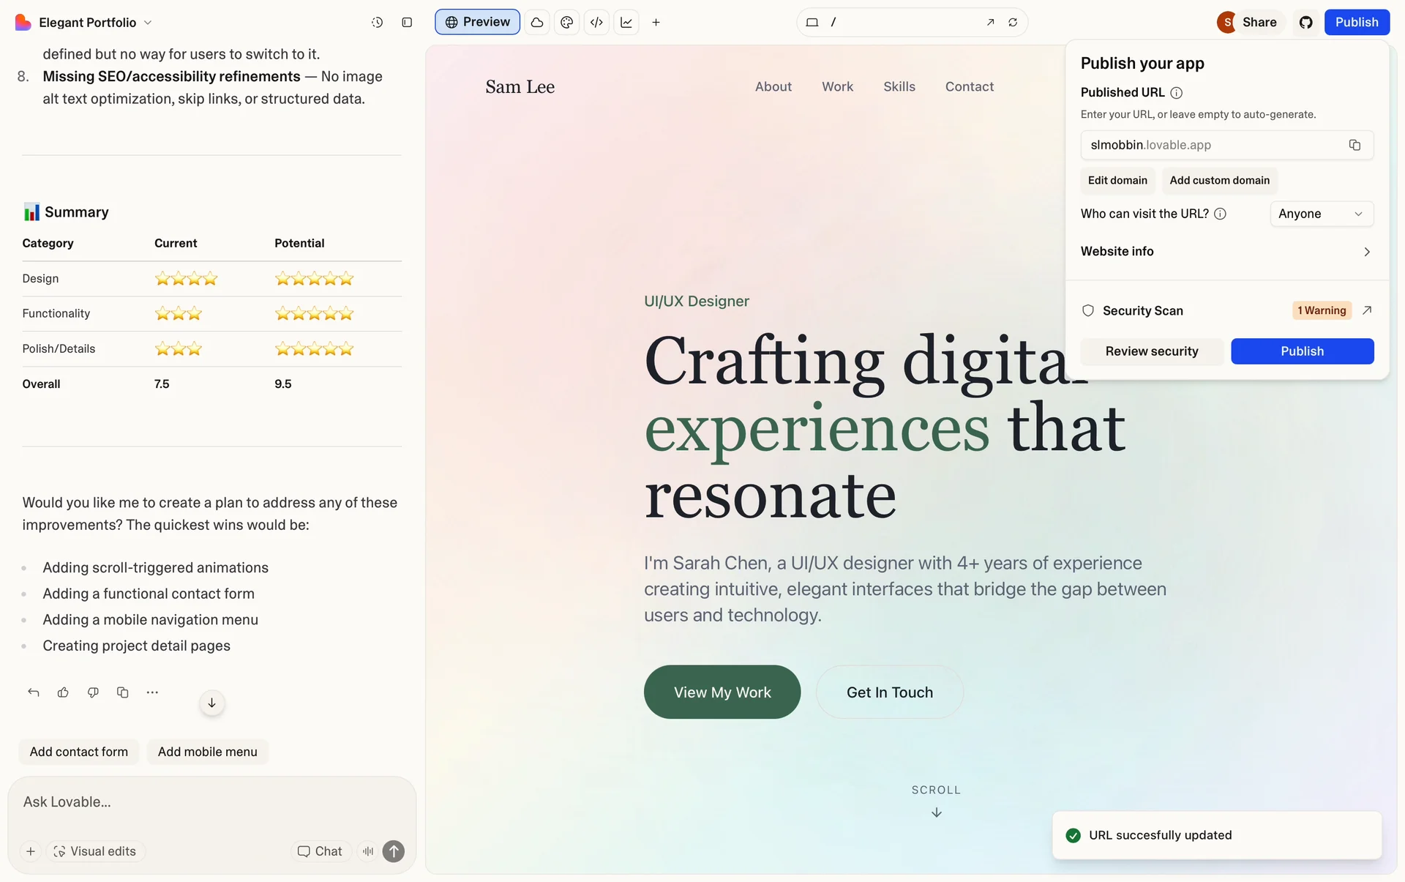
Task: Click Review security button
Action: point(1152,351)
